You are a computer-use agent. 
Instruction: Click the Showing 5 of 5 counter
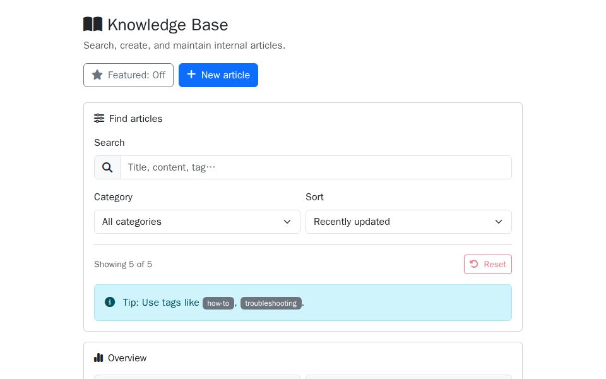123,264
